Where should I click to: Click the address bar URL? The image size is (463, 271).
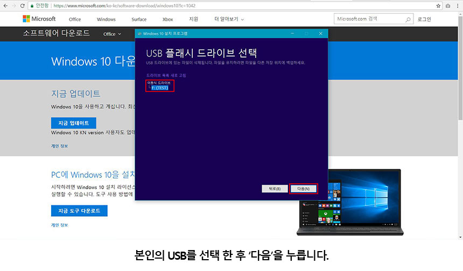(x=124, y=5)
